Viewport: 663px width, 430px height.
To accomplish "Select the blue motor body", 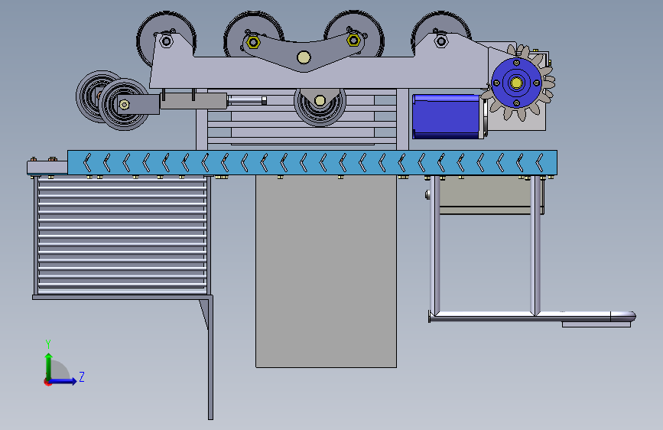I will 447,117.
